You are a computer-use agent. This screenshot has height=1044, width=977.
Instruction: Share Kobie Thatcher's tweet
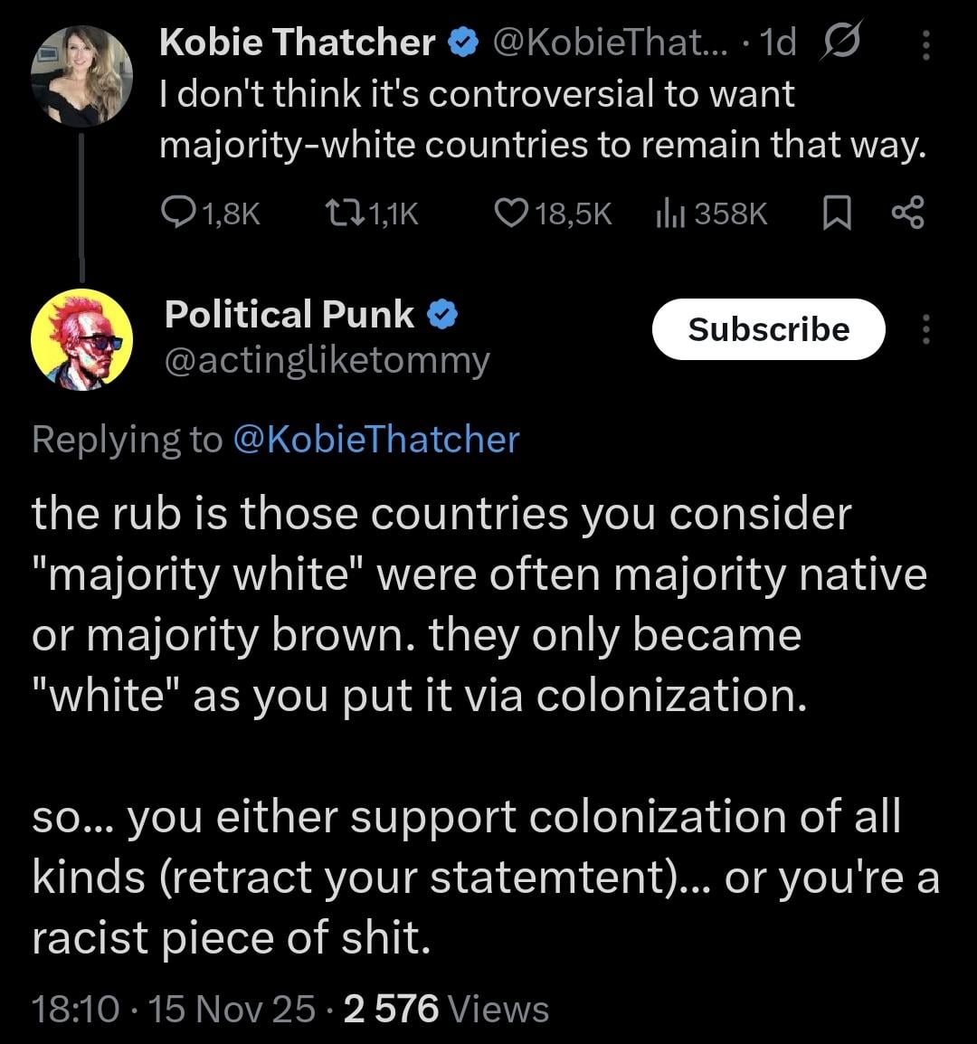pyautogui.click(x=906, y=214)
